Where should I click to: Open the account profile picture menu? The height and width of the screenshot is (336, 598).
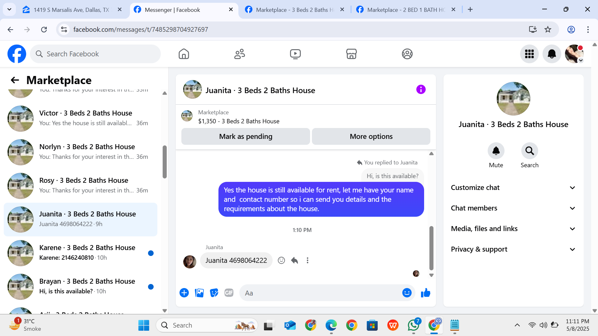coord(574,54)
